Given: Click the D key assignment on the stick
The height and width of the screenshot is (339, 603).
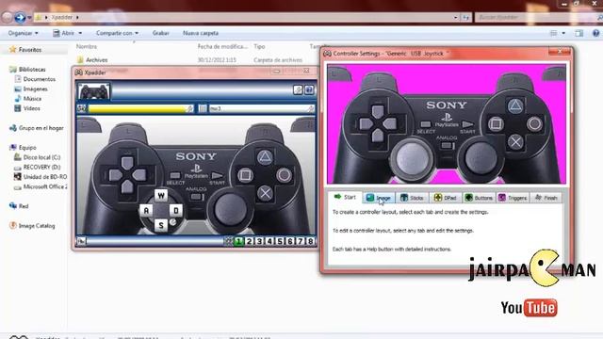Looking at the screenshot, I should [176, 210].
